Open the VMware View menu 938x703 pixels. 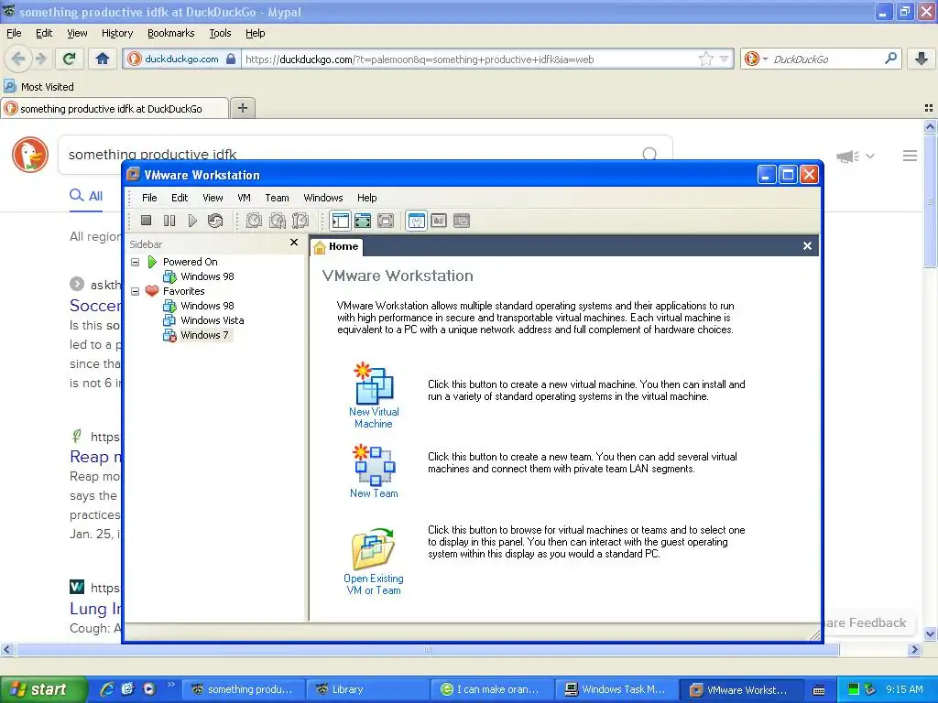[213, 198]
